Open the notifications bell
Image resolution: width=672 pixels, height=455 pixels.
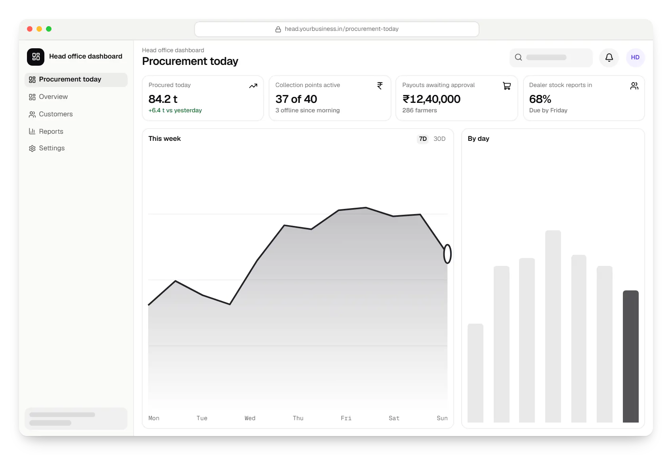pyautogui.click(x=609, y=57)
